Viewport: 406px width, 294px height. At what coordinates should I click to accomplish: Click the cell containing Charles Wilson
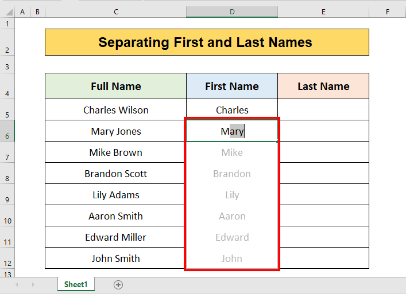tap(115, 110)
